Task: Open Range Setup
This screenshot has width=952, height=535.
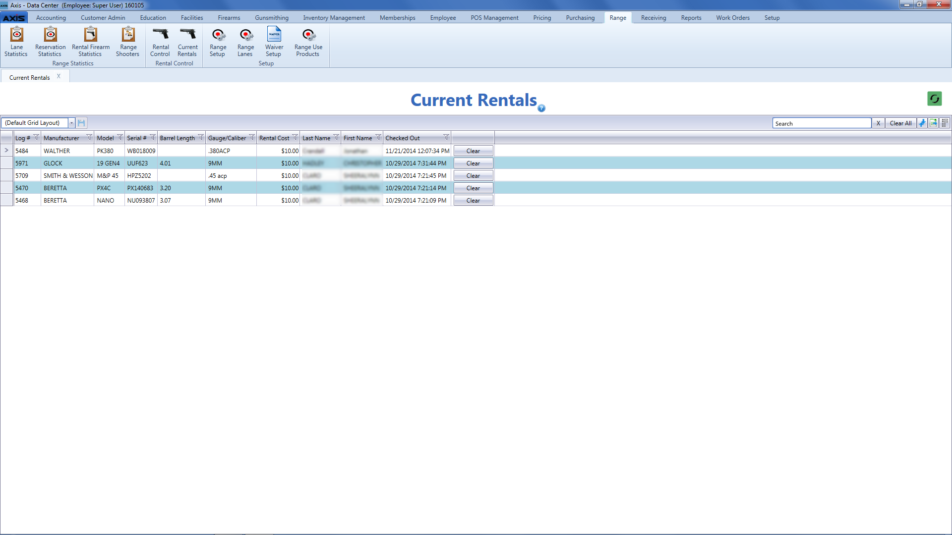Action: pyautogui.click(x=218, y=42)
